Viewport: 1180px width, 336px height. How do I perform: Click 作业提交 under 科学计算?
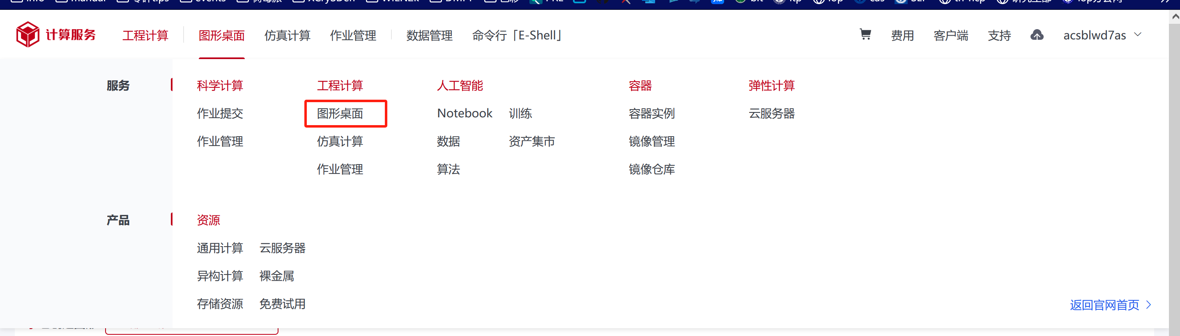pos(220,114)
